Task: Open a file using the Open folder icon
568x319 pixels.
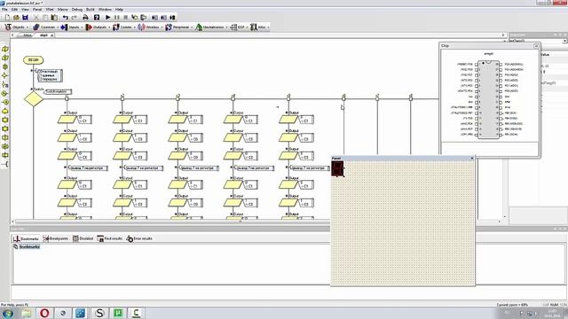Action: click(16, 18)
